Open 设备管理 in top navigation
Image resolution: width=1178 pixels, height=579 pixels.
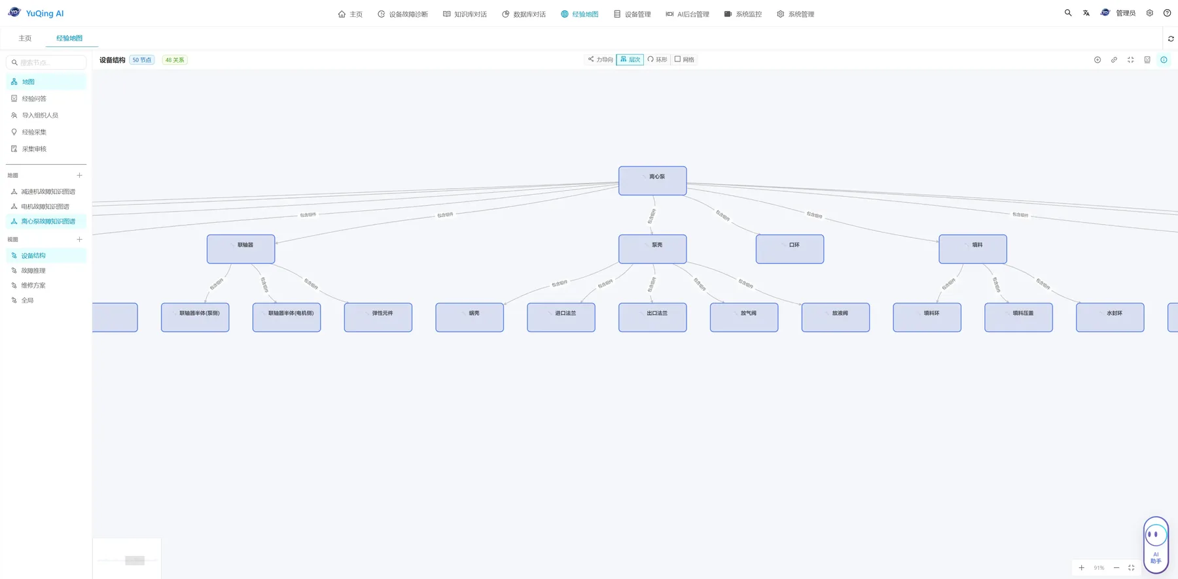click(632, 14)
